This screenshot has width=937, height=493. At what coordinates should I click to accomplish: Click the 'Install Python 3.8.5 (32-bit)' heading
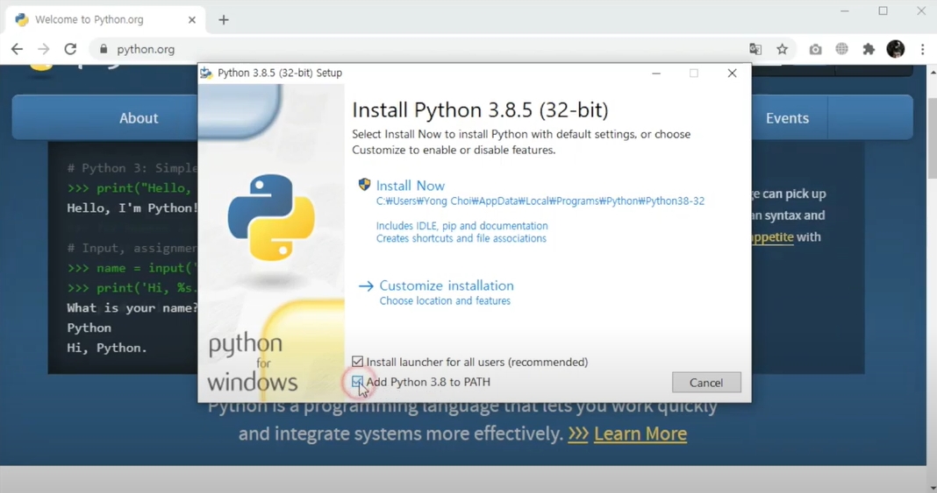pos(480,110)
